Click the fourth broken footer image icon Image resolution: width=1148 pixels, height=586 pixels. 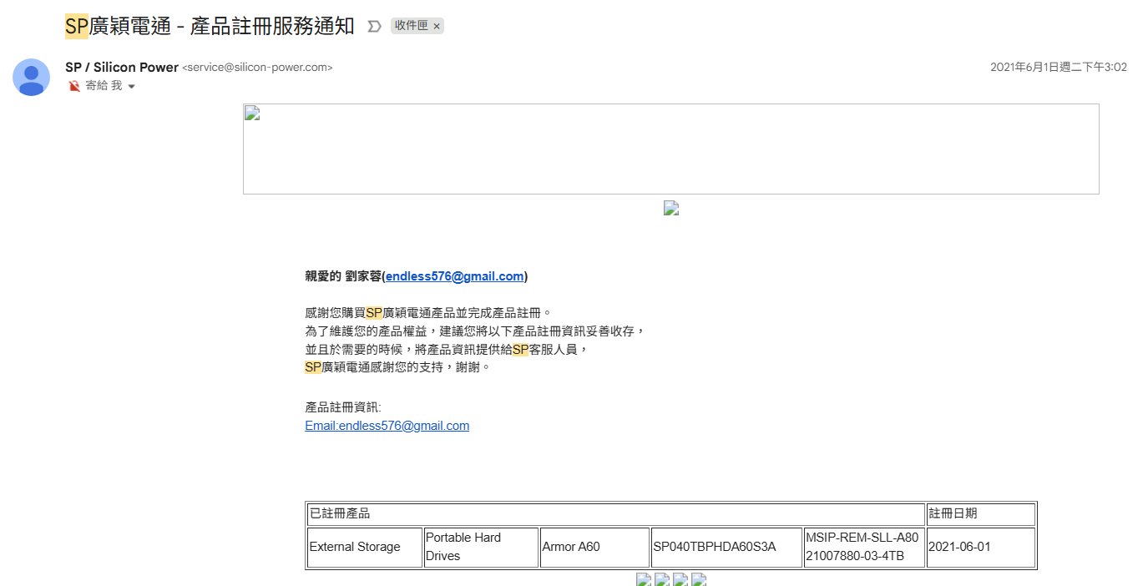point(699,579)
